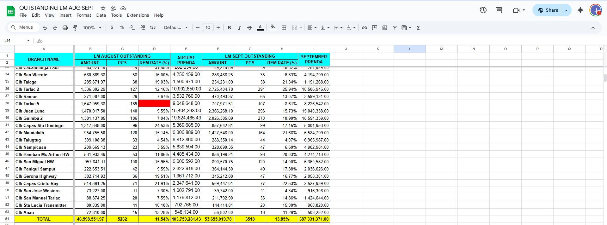This screenshot has height=225, width=607.
Task: Select the Paint format tool
Action: pos(75,28)
